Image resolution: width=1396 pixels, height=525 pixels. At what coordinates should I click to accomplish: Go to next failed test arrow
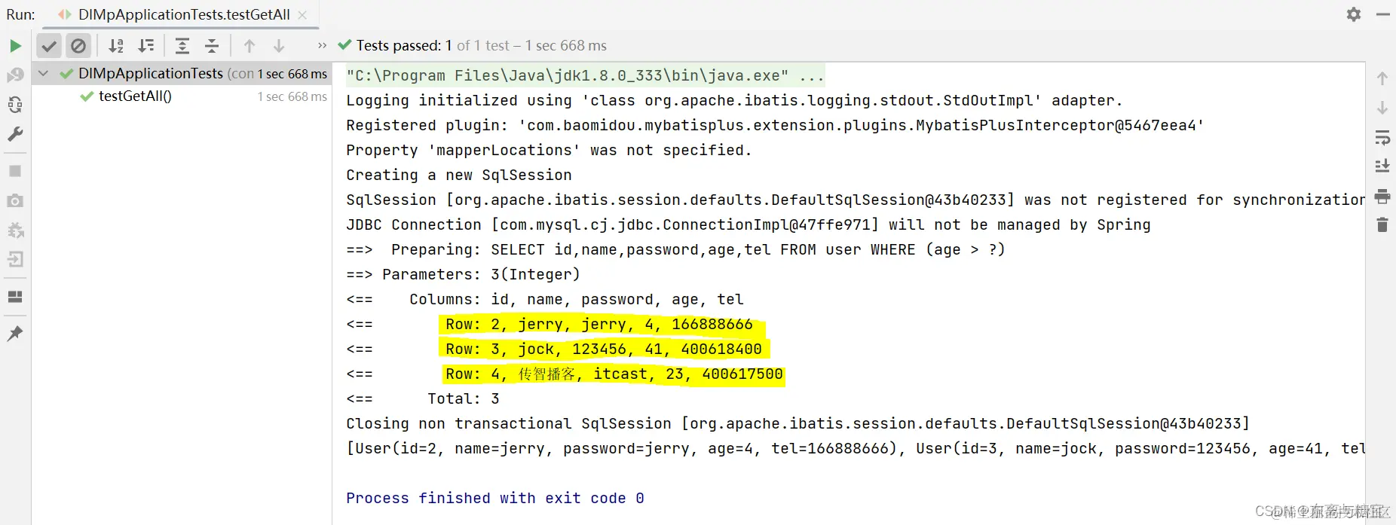[x=279, y=46]
